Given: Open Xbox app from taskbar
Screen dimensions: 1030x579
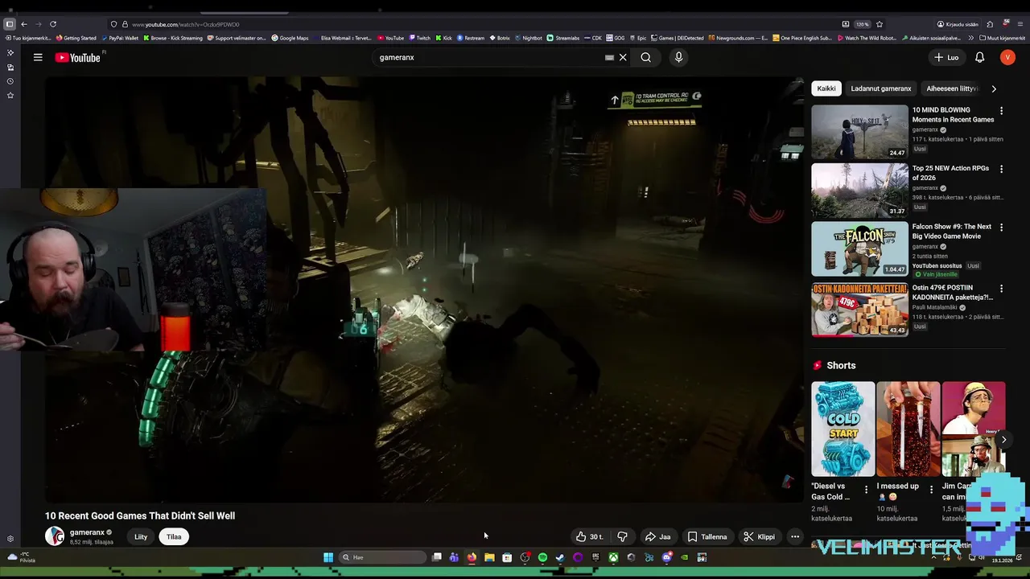Looking at the screenshot, I should tap(613, 557).
